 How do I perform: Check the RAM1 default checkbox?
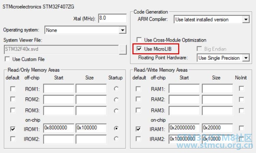pos(138,89)
